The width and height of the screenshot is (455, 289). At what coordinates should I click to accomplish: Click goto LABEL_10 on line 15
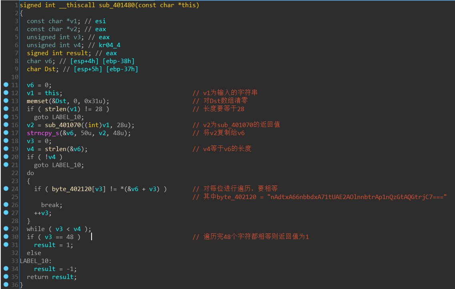click(x=59, y=117)
